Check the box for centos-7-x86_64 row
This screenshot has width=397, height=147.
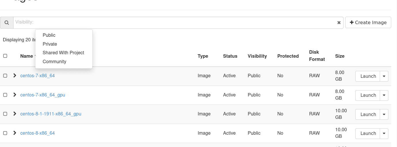[x=5, y=76]
